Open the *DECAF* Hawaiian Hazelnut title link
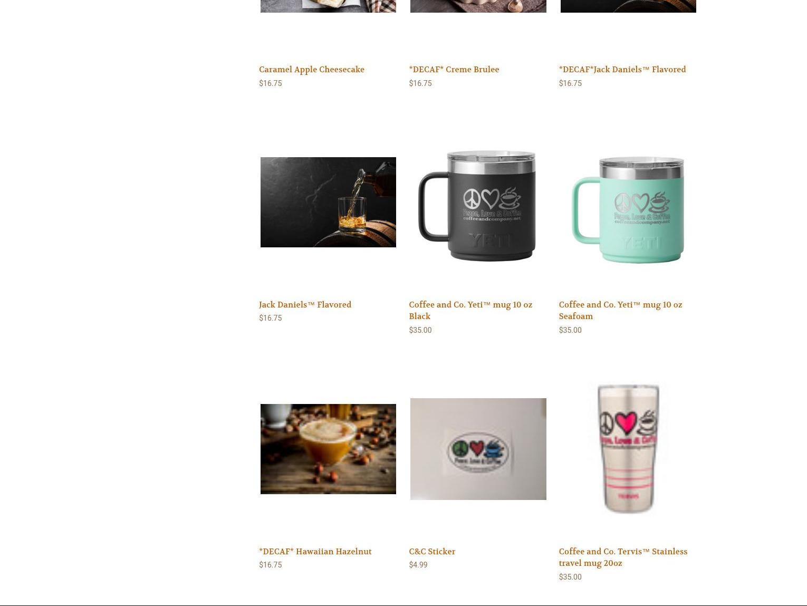 315,552
